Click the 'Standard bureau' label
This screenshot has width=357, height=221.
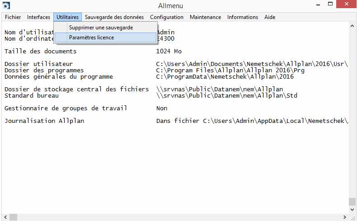32,96
